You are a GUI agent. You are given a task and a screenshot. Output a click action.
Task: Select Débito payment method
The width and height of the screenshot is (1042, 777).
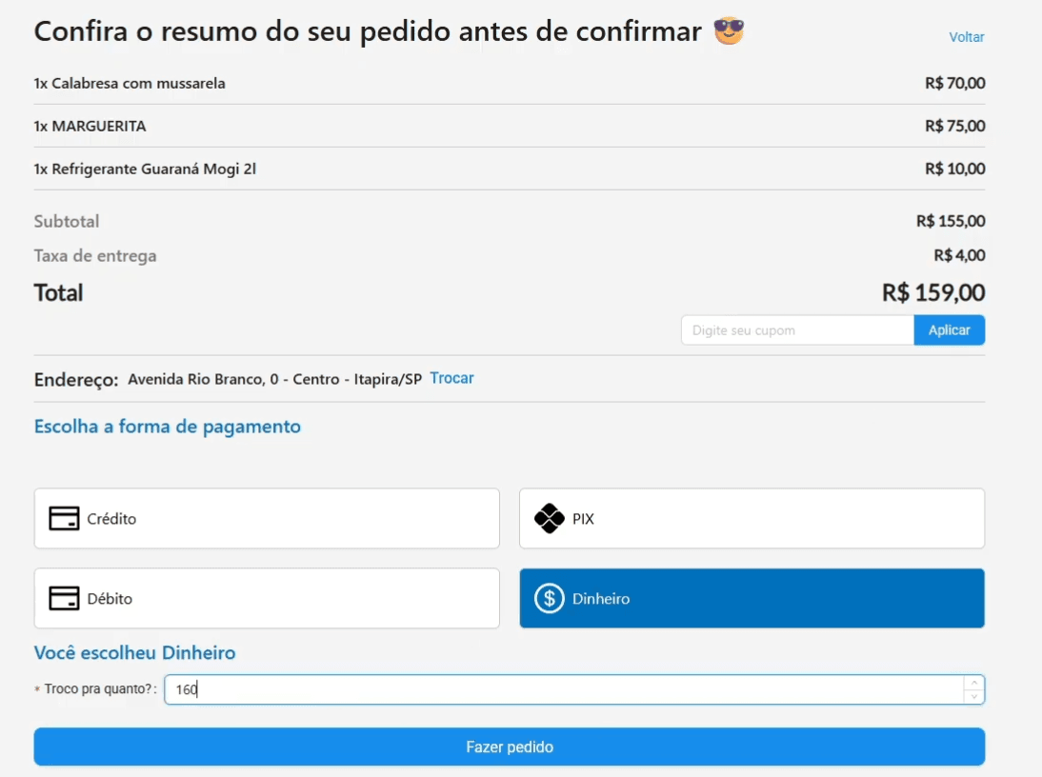[267, 598]
